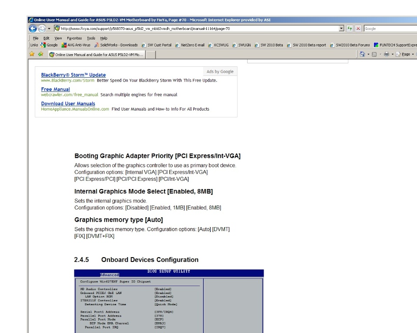This screenshot has width=417, height=333.
Task: Click the Home icon in command bar
Action: pyautogui.click(x=362, y=54)
